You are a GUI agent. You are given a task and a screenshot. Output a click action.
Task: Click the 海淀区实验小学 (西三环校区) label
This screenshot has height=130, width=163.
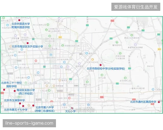pos(26,92)
